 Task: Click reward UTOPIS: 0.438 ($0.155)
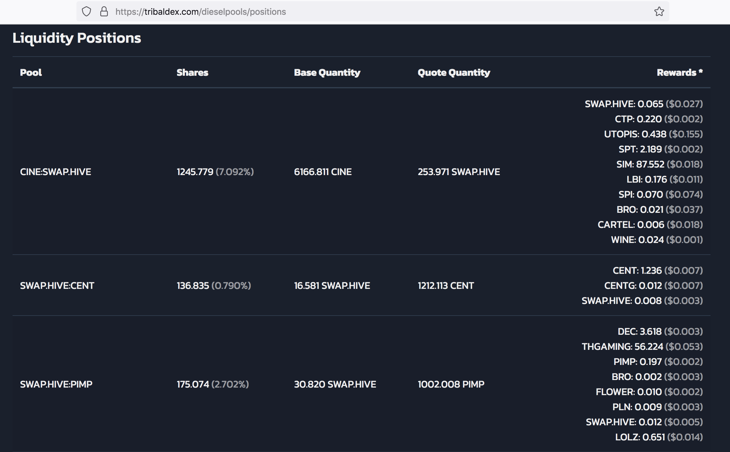(x=654, y=134)
